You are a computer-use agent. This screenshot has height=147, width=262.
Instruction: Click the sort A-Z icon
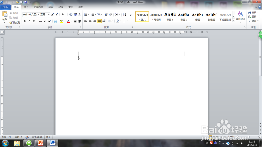tap(124, 15)
